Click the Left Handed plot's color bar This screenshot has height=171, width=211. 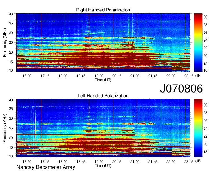[x=198, y=128]
